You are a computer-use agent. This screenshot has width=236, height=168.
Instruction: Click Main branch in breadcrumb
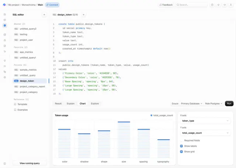click(x=40, y=5)
